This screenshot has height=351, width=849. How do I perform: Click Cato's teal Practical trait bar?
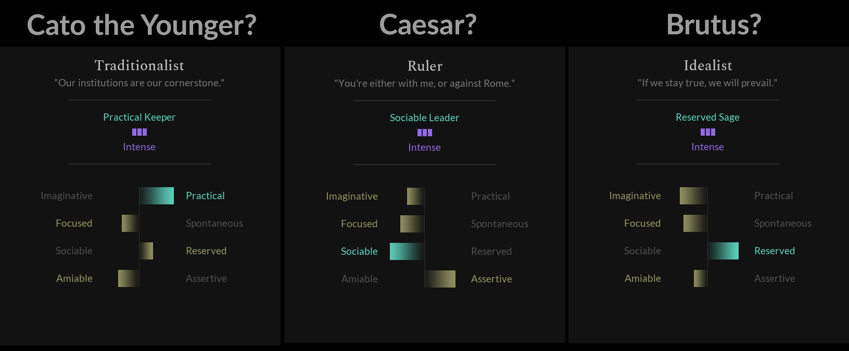tap(157, 196)
